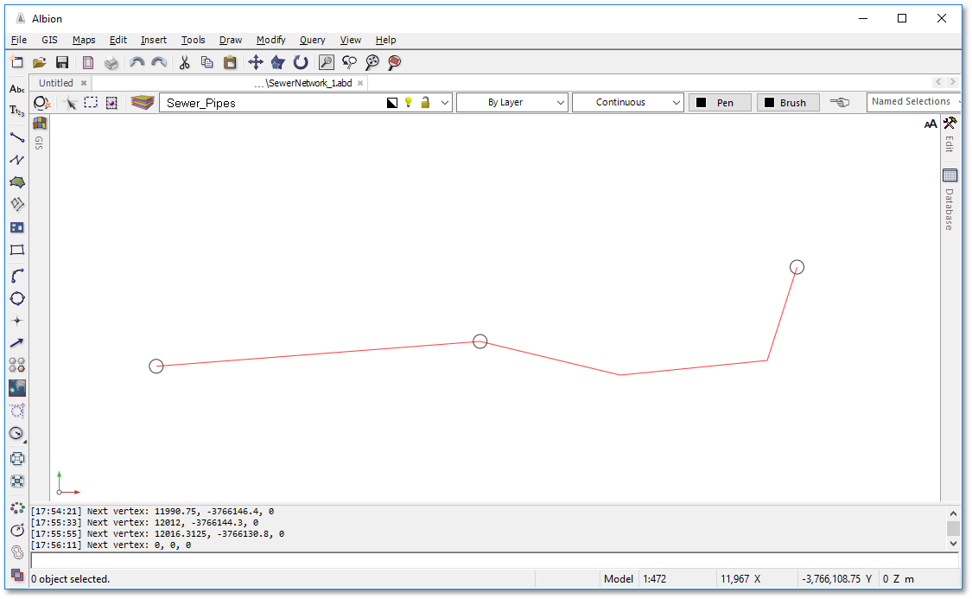Image resolution: width=972 pixels, height=599 pixels.
Task: Click the clock-like measurement tool
Action: coord(16,433)
